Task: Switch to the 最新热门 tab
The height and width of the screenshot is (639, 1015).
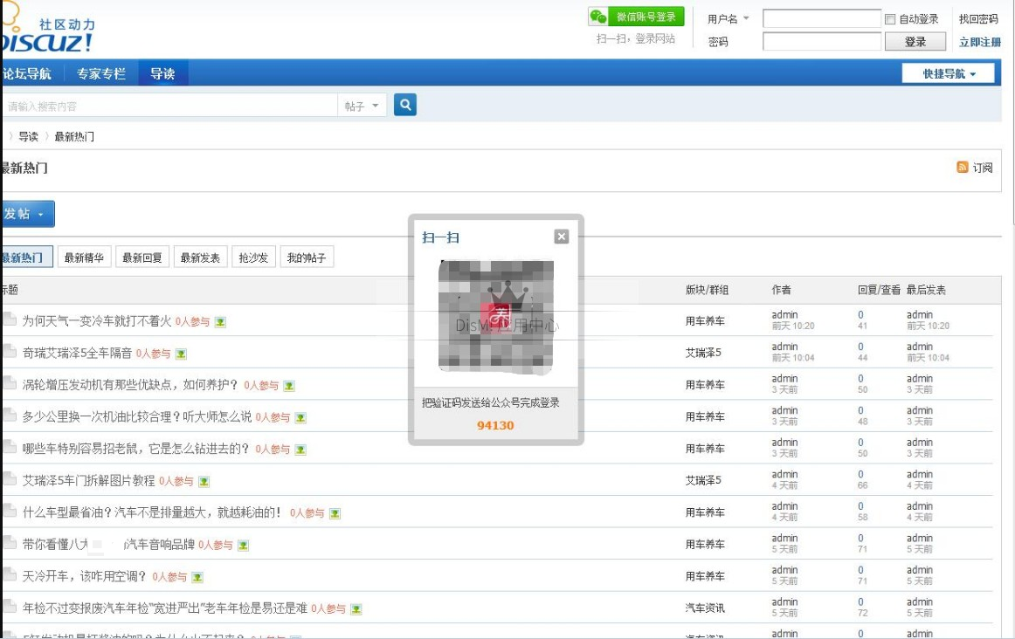Action: [x=26, y=258]
